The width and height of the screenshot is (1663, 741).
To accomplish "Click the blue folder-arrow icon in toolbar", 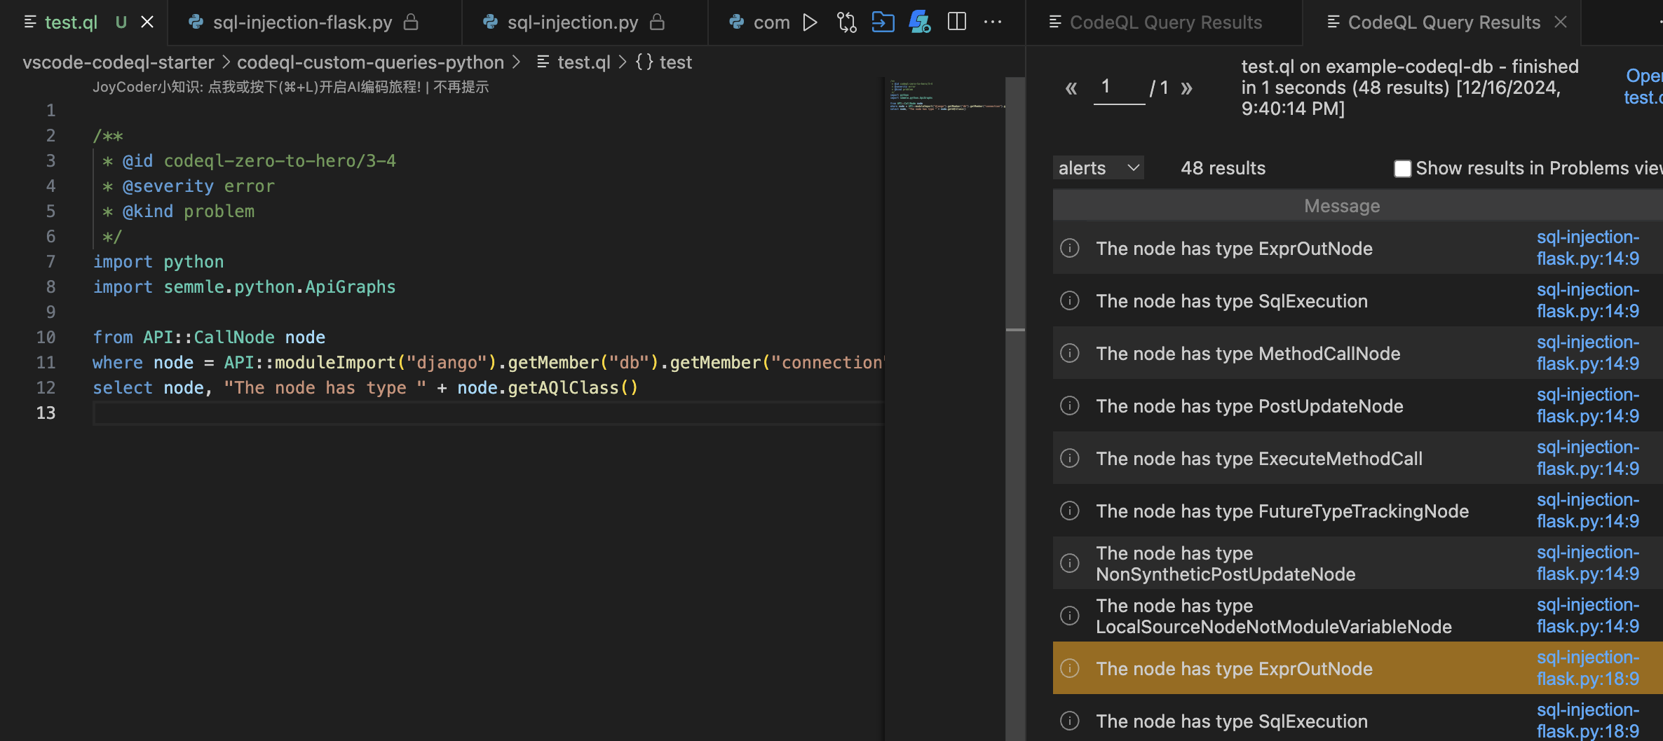I will click(883, 22).
